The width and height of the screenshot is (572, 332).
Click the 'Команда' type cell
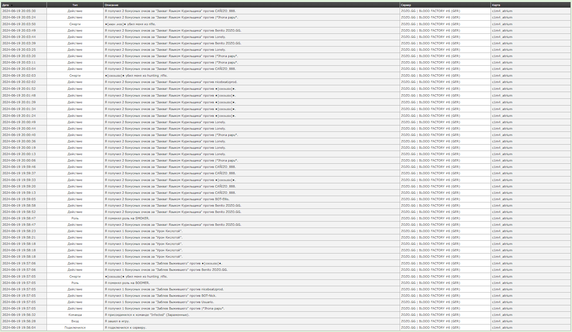point(75,315)
